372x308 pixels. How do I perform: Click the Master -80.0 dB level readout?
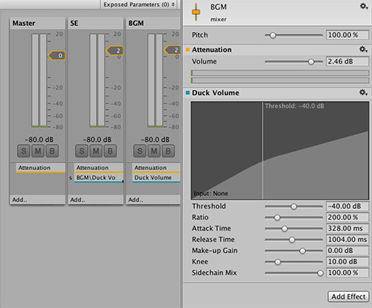[39, 140]
